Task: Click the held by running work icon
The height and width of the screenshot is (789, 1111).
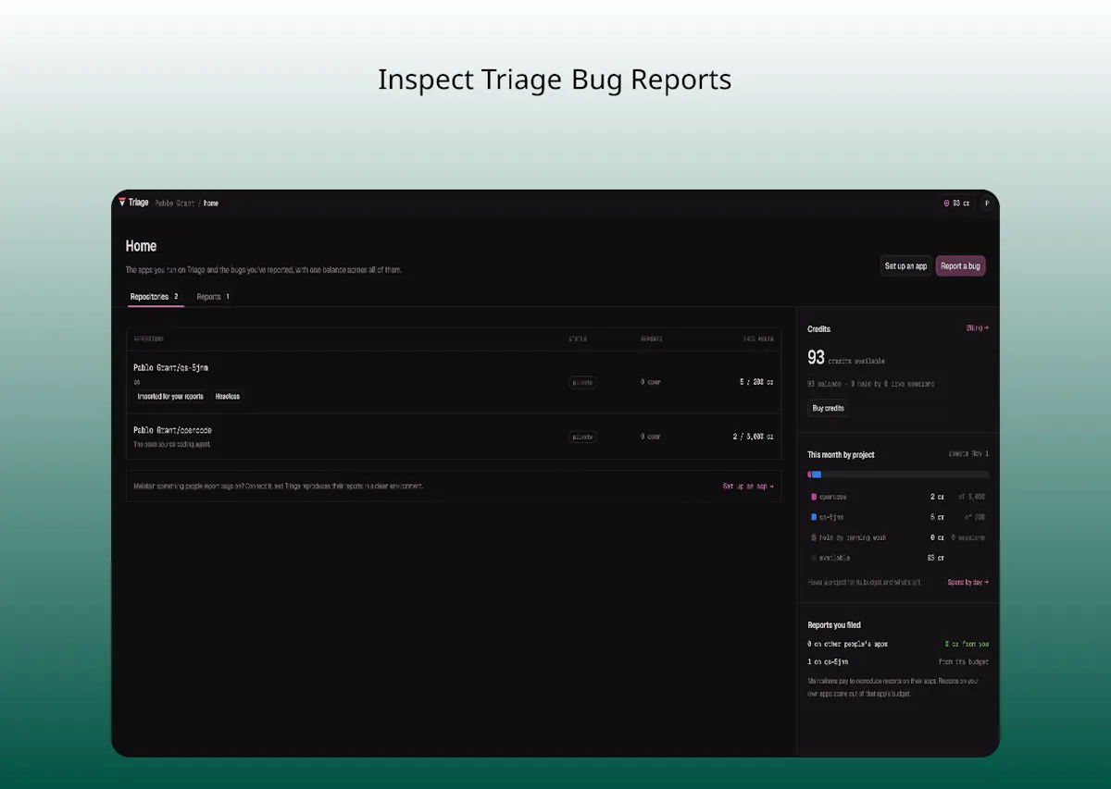Action: click(814, 537)
